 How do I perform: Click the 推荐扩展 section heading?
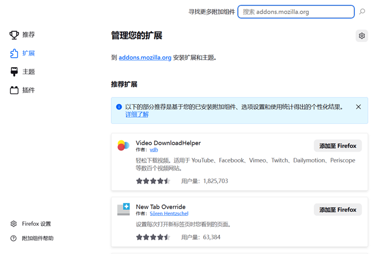pyautogui.click(x=124, y=84)
